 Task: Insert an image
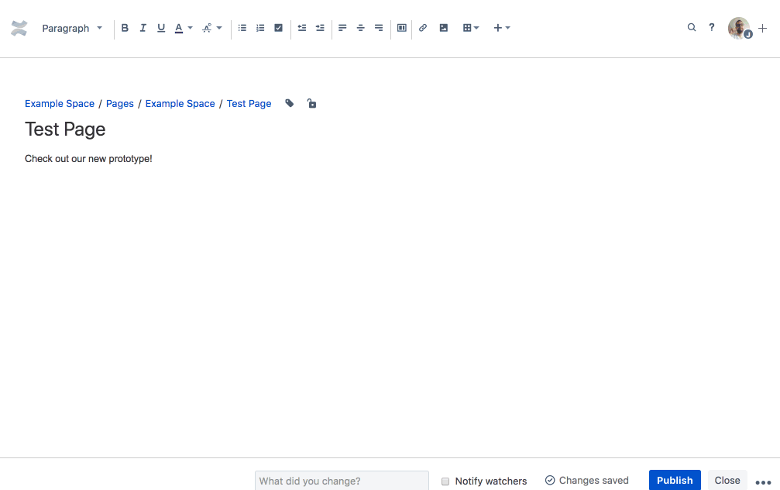(443, 28)
